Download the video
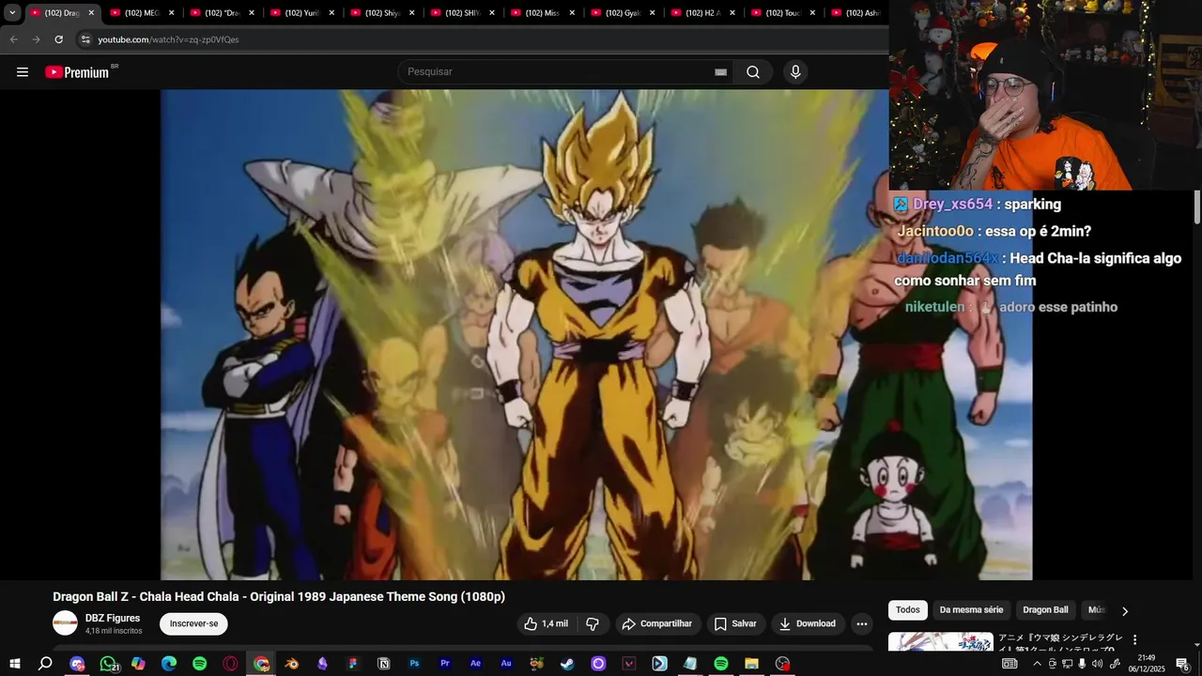Image resolution: width=1202 pixels, height=676 pixels. coord(807,623)
